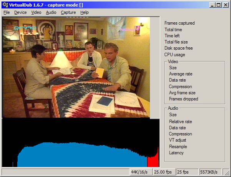Click the 25.00 fps frame rate status field
This screenshot has width=231, height=177.
point(164,172)
